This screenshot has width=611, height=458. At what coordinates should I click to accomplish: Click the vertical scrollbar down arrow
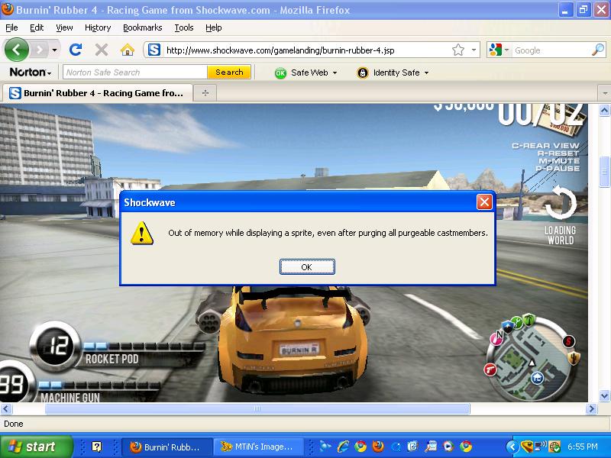point(604,395)
